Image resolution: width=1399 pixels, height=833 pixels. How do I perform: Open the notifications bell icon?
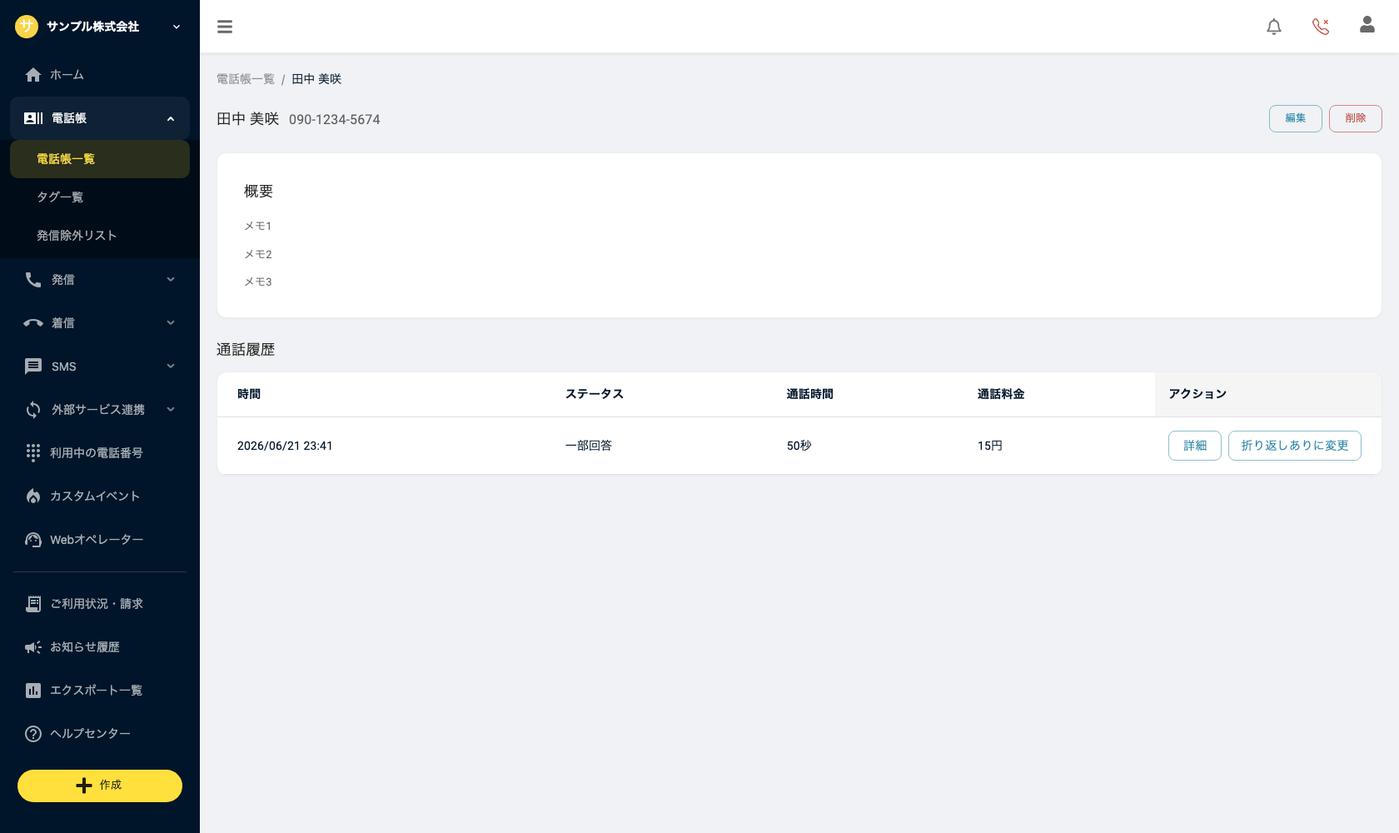point(1274,27)
